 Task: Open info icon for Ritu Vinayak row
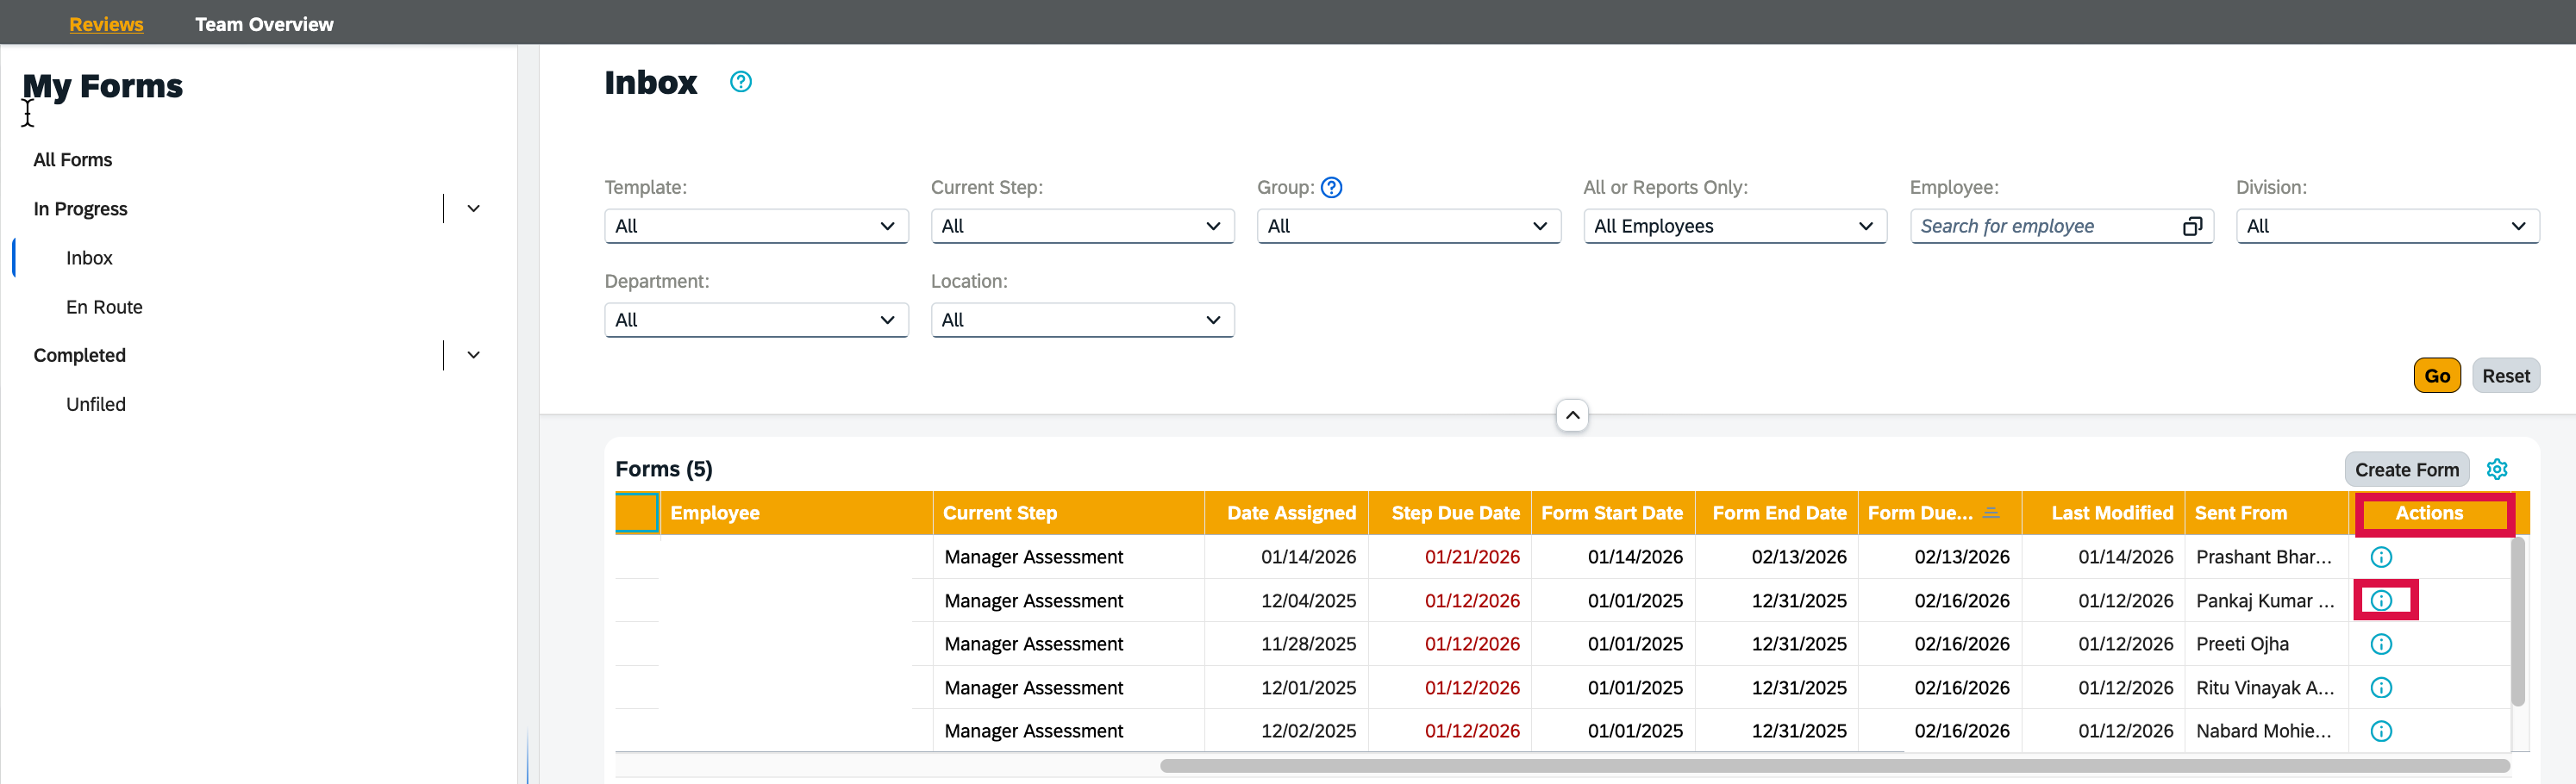tap(2381, 688)
